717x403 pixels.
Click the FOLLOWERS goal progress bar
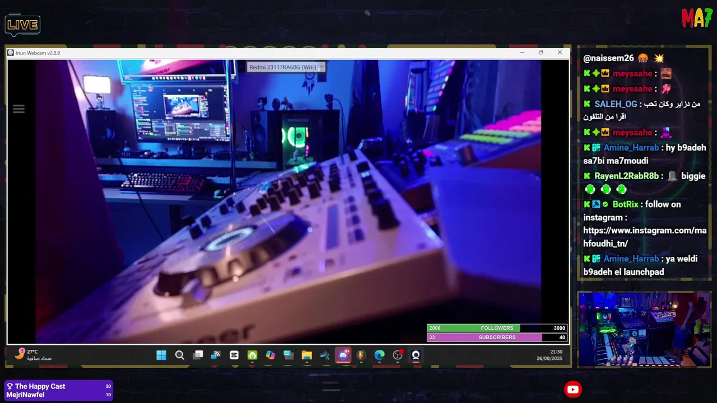497,328
